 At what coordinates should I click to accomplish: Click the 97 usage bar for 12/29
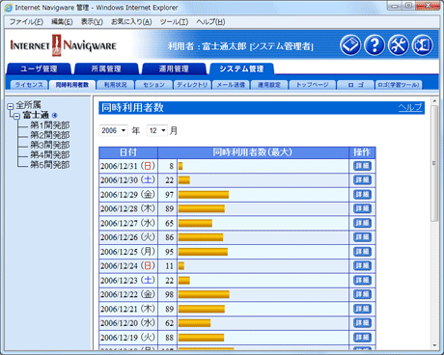[x=204, y=195]
